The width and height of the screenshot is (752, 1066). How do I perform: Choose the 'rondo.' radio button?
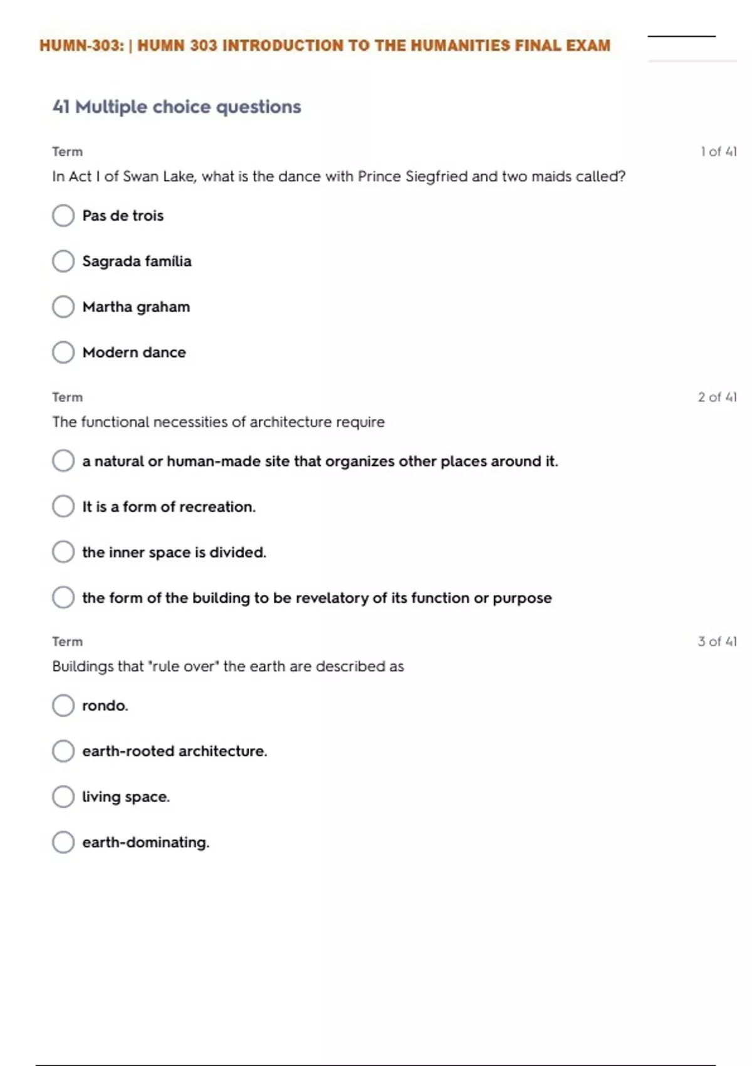click(x=63, y=705)
